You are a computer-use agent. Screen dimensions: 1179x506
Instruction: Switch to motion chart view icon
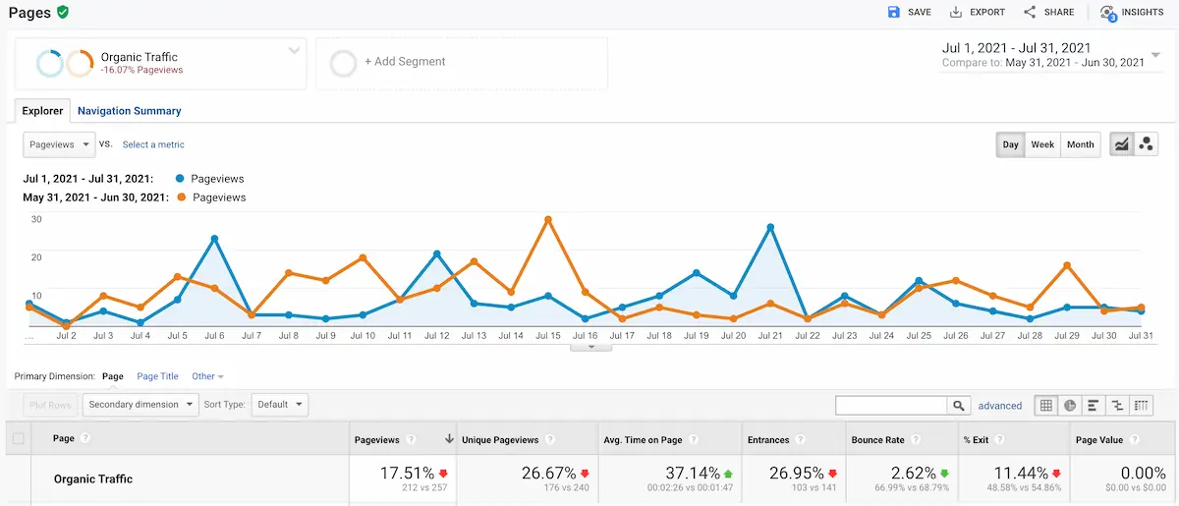1146,144
